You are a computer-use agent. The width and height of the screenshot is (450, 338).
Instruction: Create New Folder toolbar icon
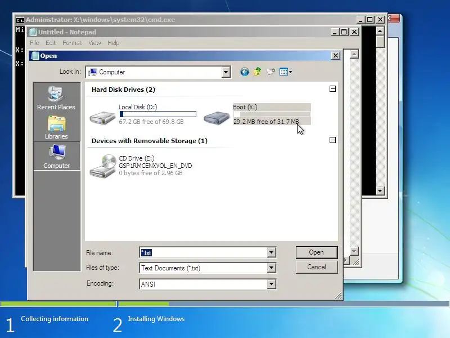pyautogui.click(x=271, y=72)
